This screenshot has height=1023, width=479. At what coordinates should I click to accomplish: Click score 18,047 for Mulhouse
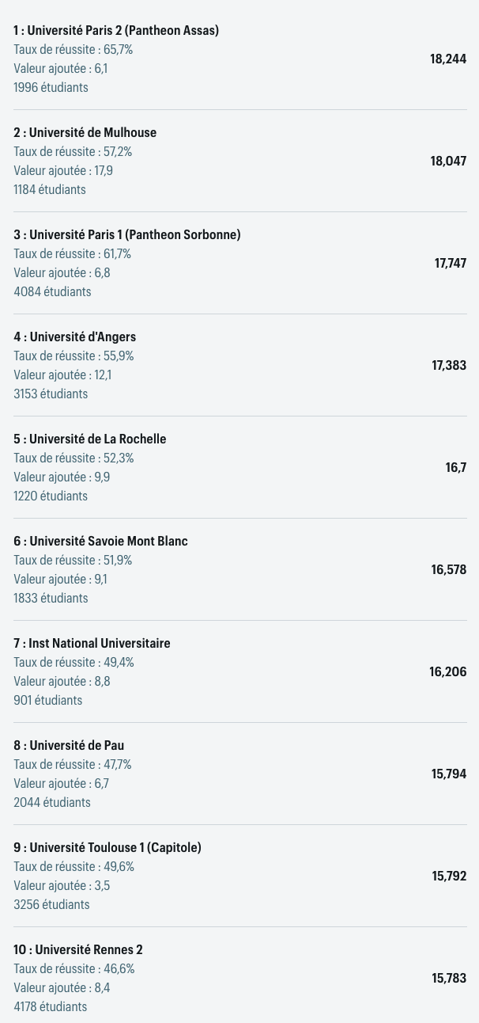click(x=448, y=162)
